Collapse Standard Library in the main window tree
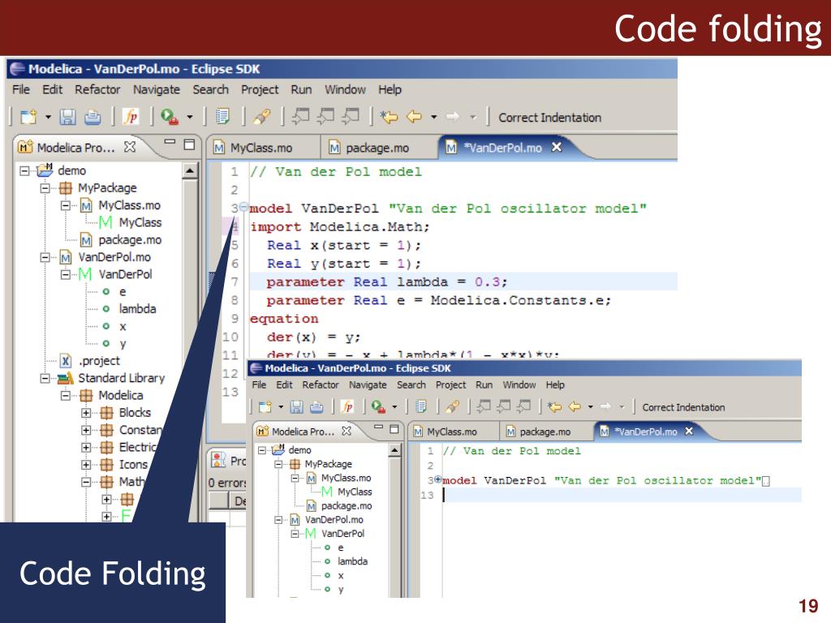Image resolution: width=831 pixels, height=623 pixels. pyautogui.click(x=45, y=378)
